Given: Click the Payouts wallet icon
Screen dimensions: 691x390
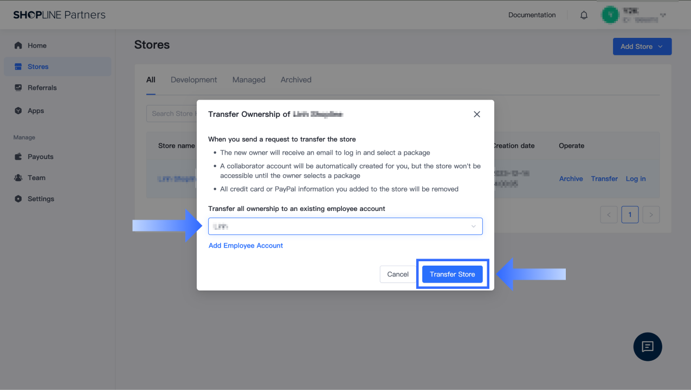Looking at the screenshot, I should tap(18, 157).
